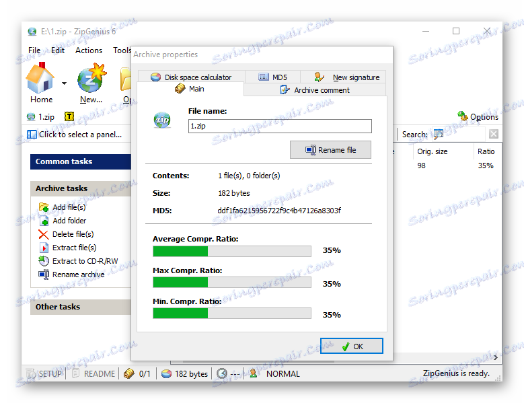The height and width of the screenshot is (403, 524).
Task: Click the New signature person icon
Action: [319, 77]
